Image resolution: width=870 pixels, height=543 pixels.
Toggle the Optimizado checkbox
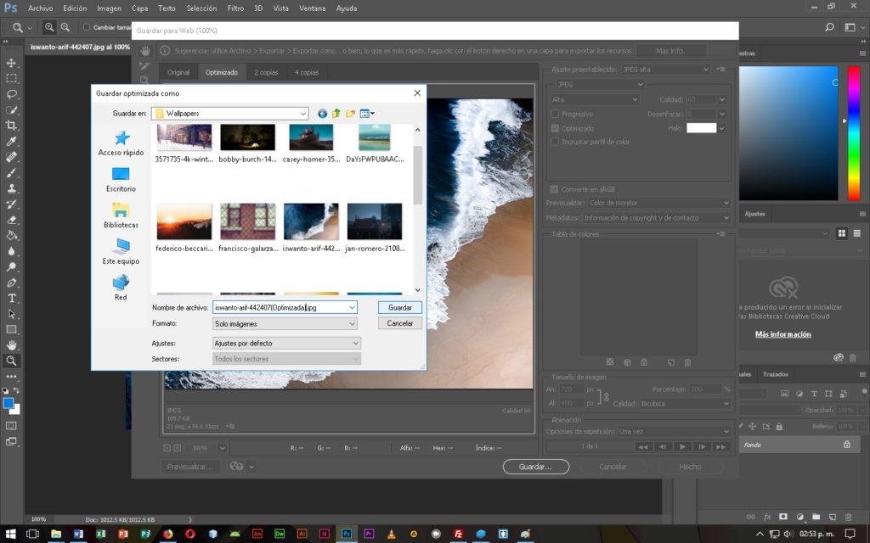(556, 128)
